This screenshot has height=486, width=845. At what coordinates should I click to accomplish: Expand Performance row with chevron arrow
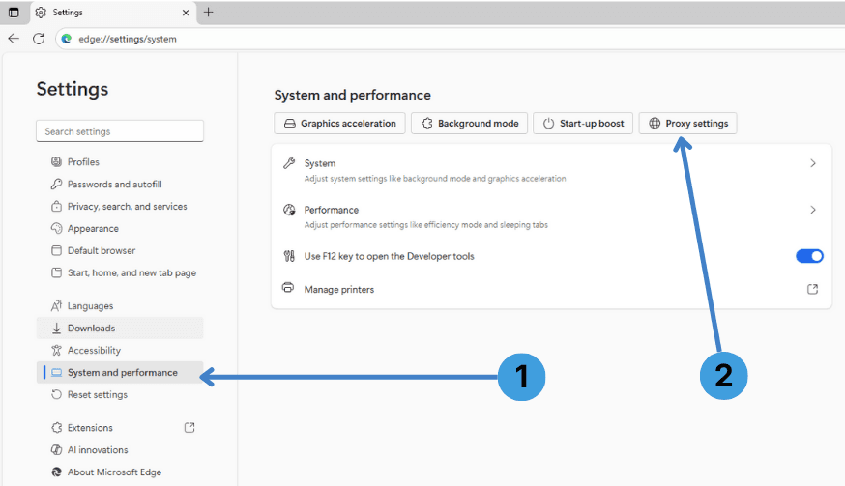click(813, 210)
